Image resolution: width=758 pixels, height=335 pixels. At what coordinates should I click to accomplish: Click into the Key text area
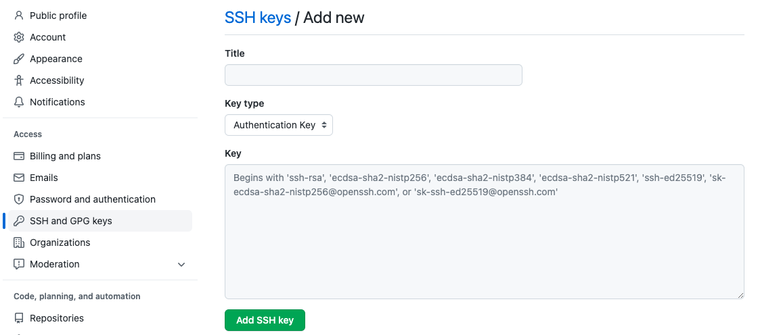(x=485, y=232)
